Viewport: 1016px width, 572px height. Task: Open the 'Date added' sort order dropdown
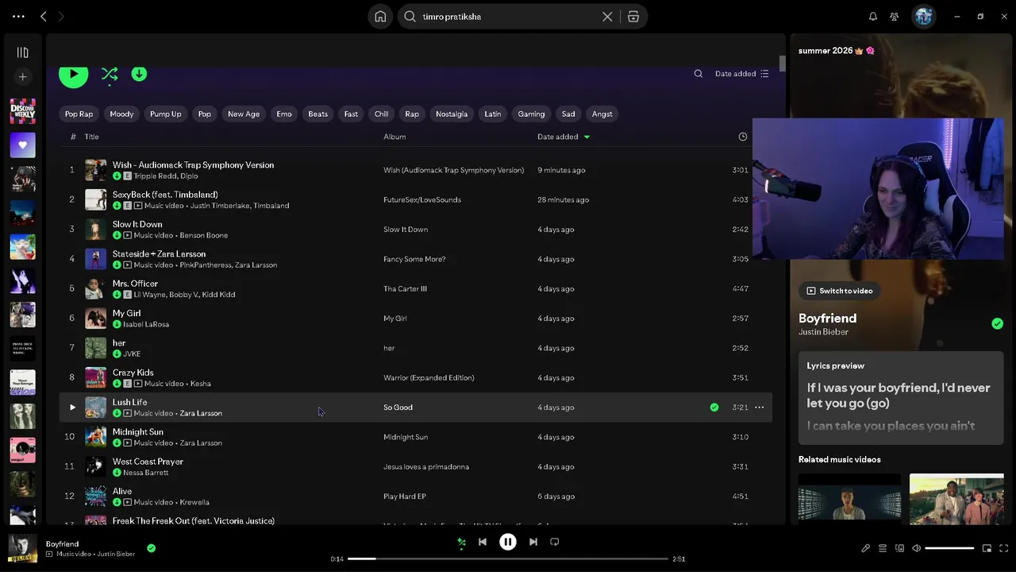click(x=741, y=74)
